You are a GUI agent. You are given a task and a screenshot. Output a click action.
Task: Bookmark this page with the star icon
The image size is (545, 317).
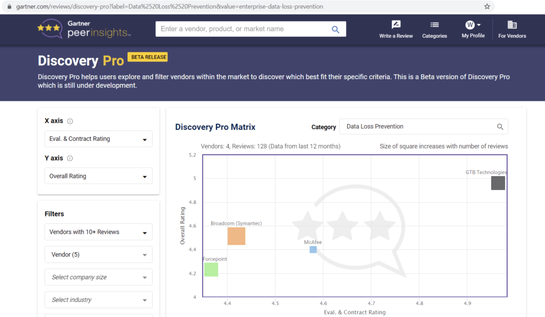(x=487, y=6)
